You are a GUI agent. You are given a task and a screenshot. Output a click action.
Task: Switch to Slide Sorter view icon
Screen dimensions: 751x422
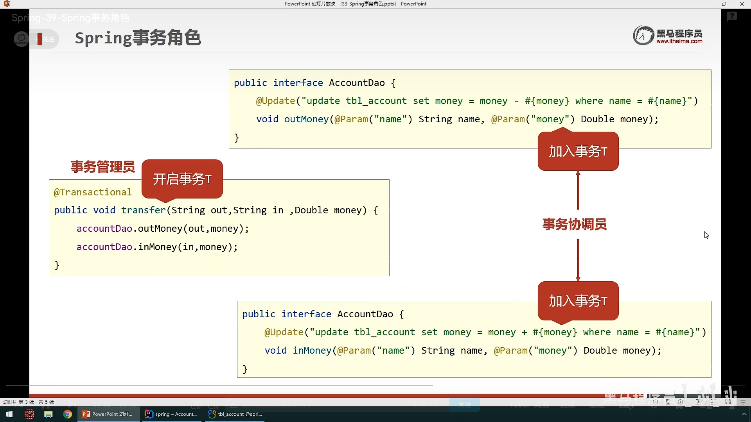[x=713, y=402]
